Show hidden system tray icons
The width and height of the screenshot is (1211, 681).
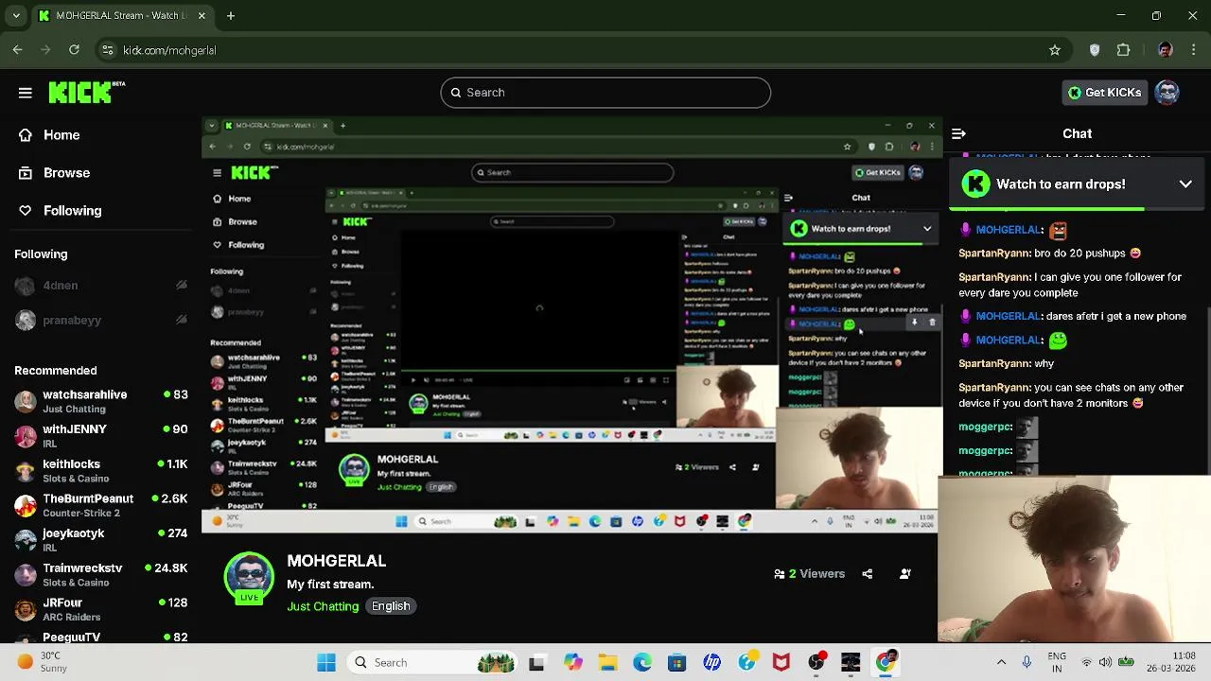1001,663
